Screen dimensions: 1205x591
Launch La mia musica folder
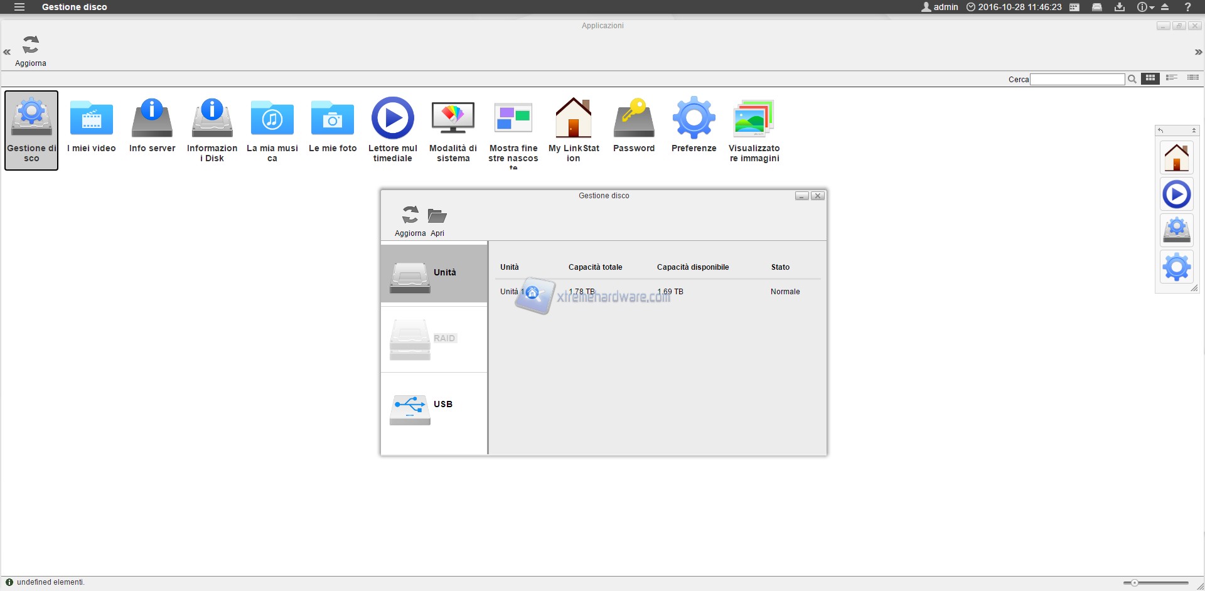point(272,125)
